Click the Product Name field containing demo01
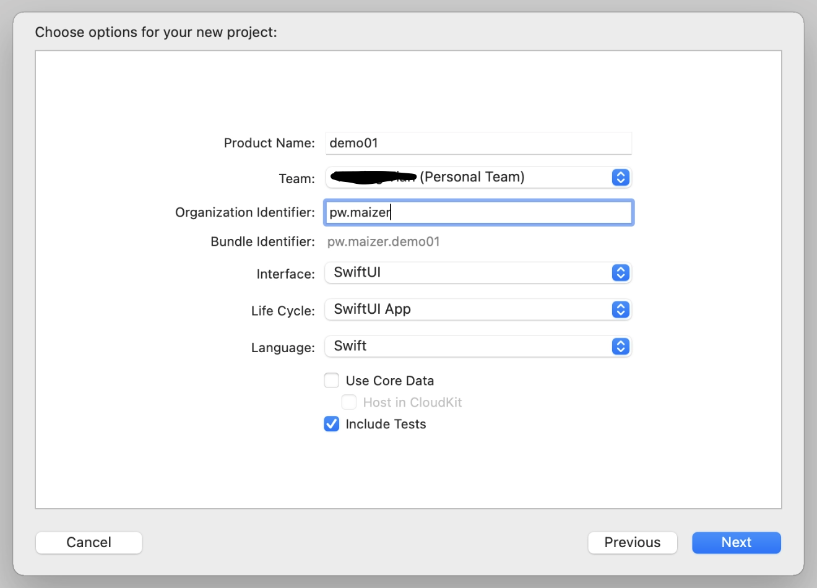817x588 pixels. (478, 143)
